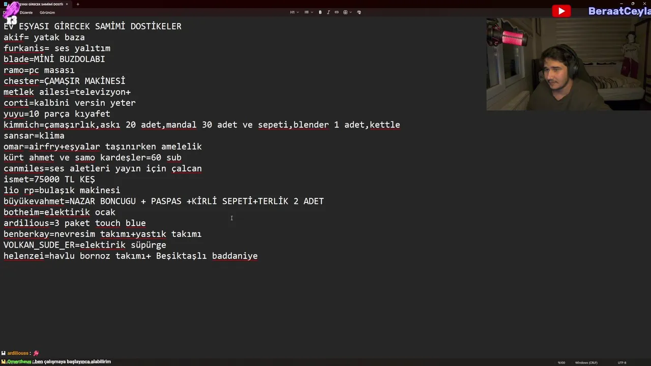Click the line 'lio rp=bulaşık makinesi'
Screen dimensions: 651x366
[x=62, y=191]
